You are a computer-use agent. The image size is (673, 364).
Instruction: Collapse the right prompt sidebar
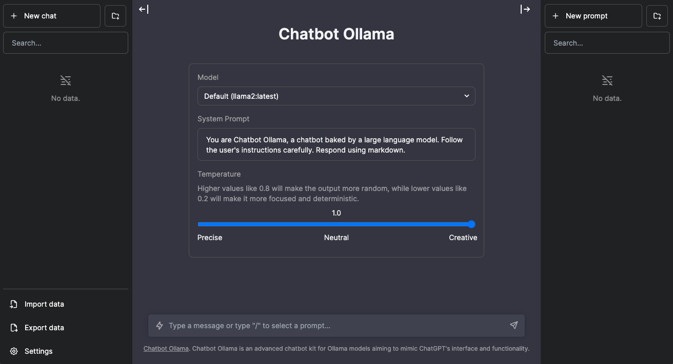click(525, 9)
